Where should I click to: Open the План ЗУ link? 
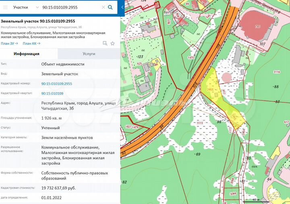coord(9,43)
